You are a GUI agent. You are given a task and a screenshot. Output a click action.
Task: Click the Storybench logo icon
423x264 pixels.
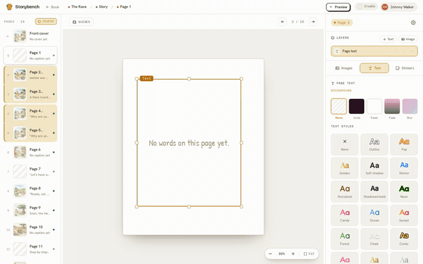tap(9, 7)
